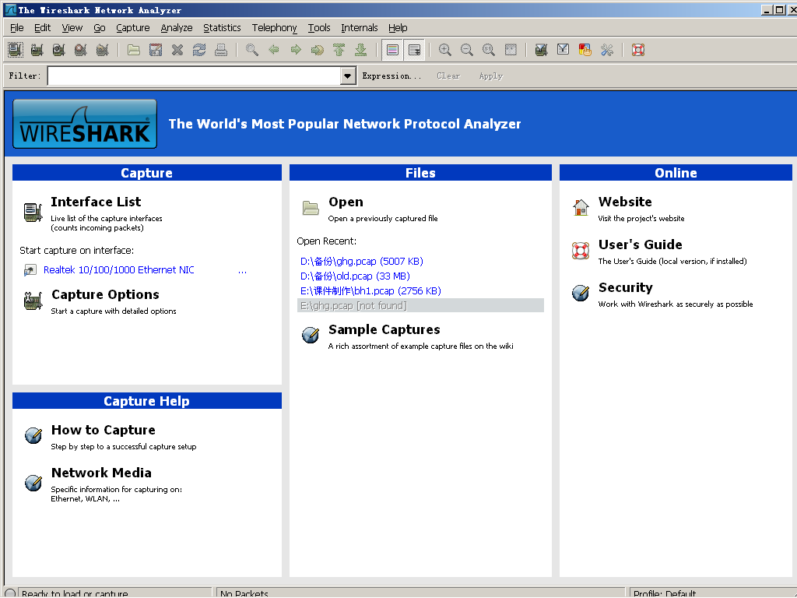Image resolution: width=797 pixels, height=598 pixels.
Task: Open capture options from the toolbar
Action: click(x=37, y=50)
